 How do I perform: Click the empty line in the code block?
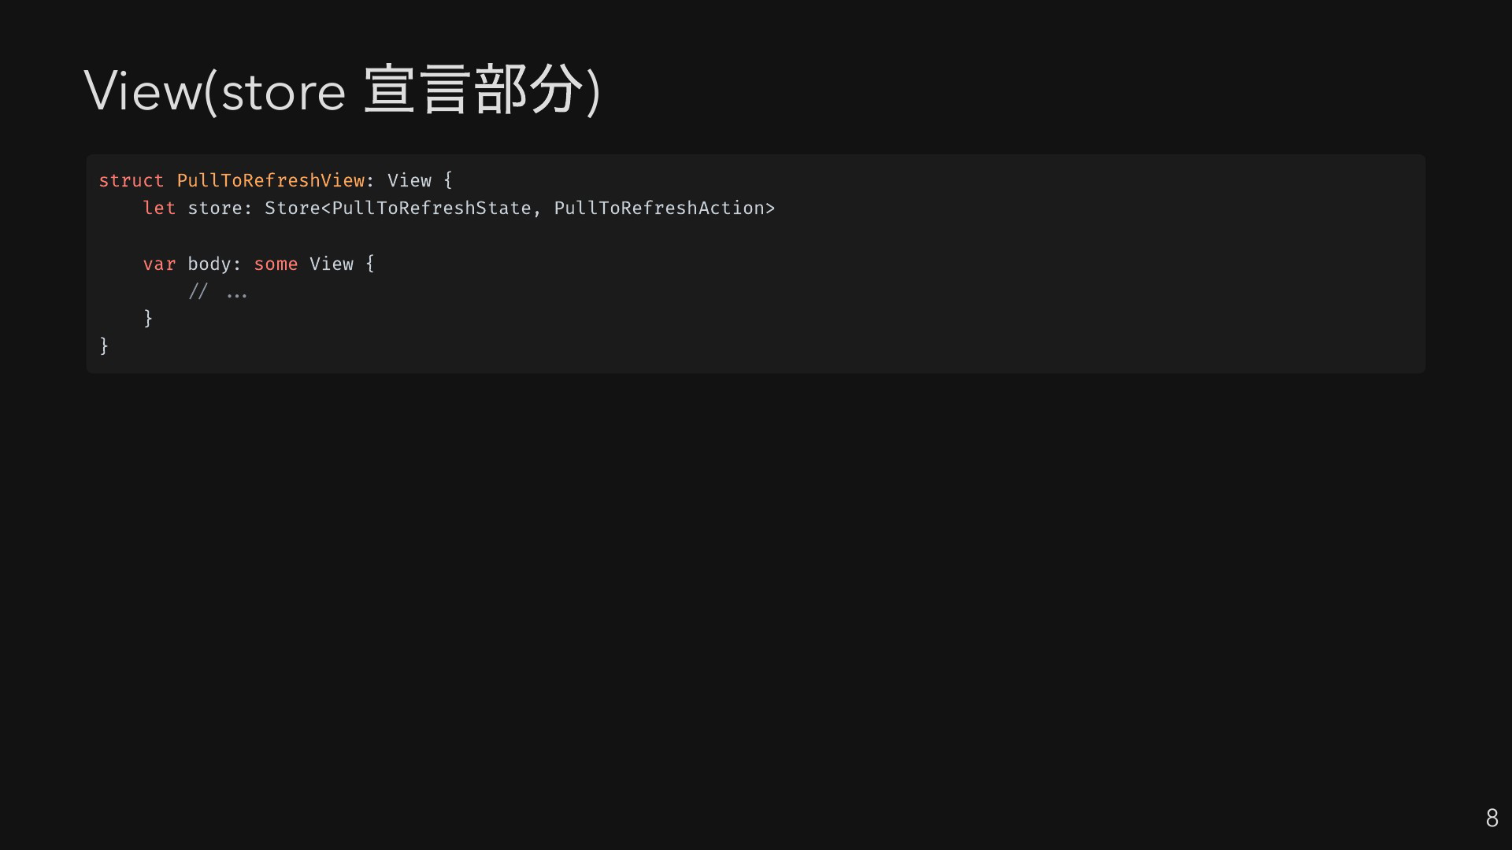tap(756, 236)
